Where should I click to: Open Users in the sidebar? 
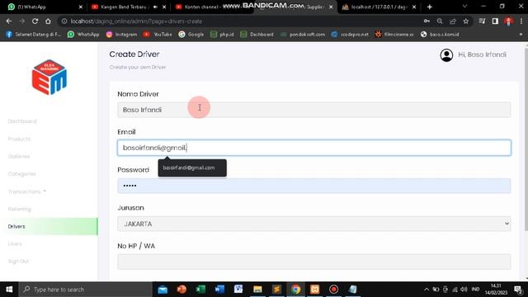point(15,244)
